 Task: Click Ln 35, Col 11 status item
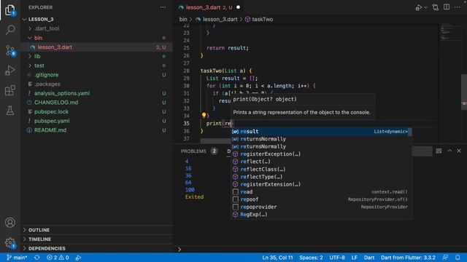[x=277, y=258]
